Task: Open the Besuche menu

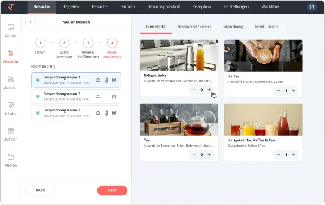Action: coord(42,6)
